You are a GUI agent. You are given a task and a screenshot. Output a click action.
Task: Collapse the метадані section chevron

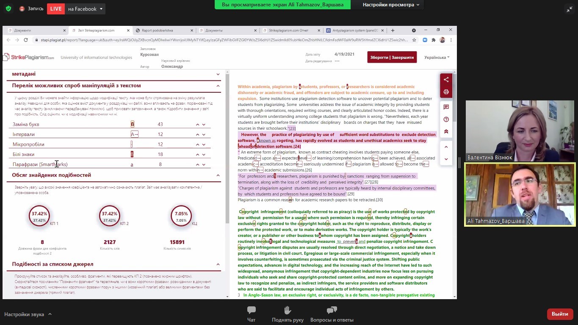pyautogui.click(x=218, y=74)
